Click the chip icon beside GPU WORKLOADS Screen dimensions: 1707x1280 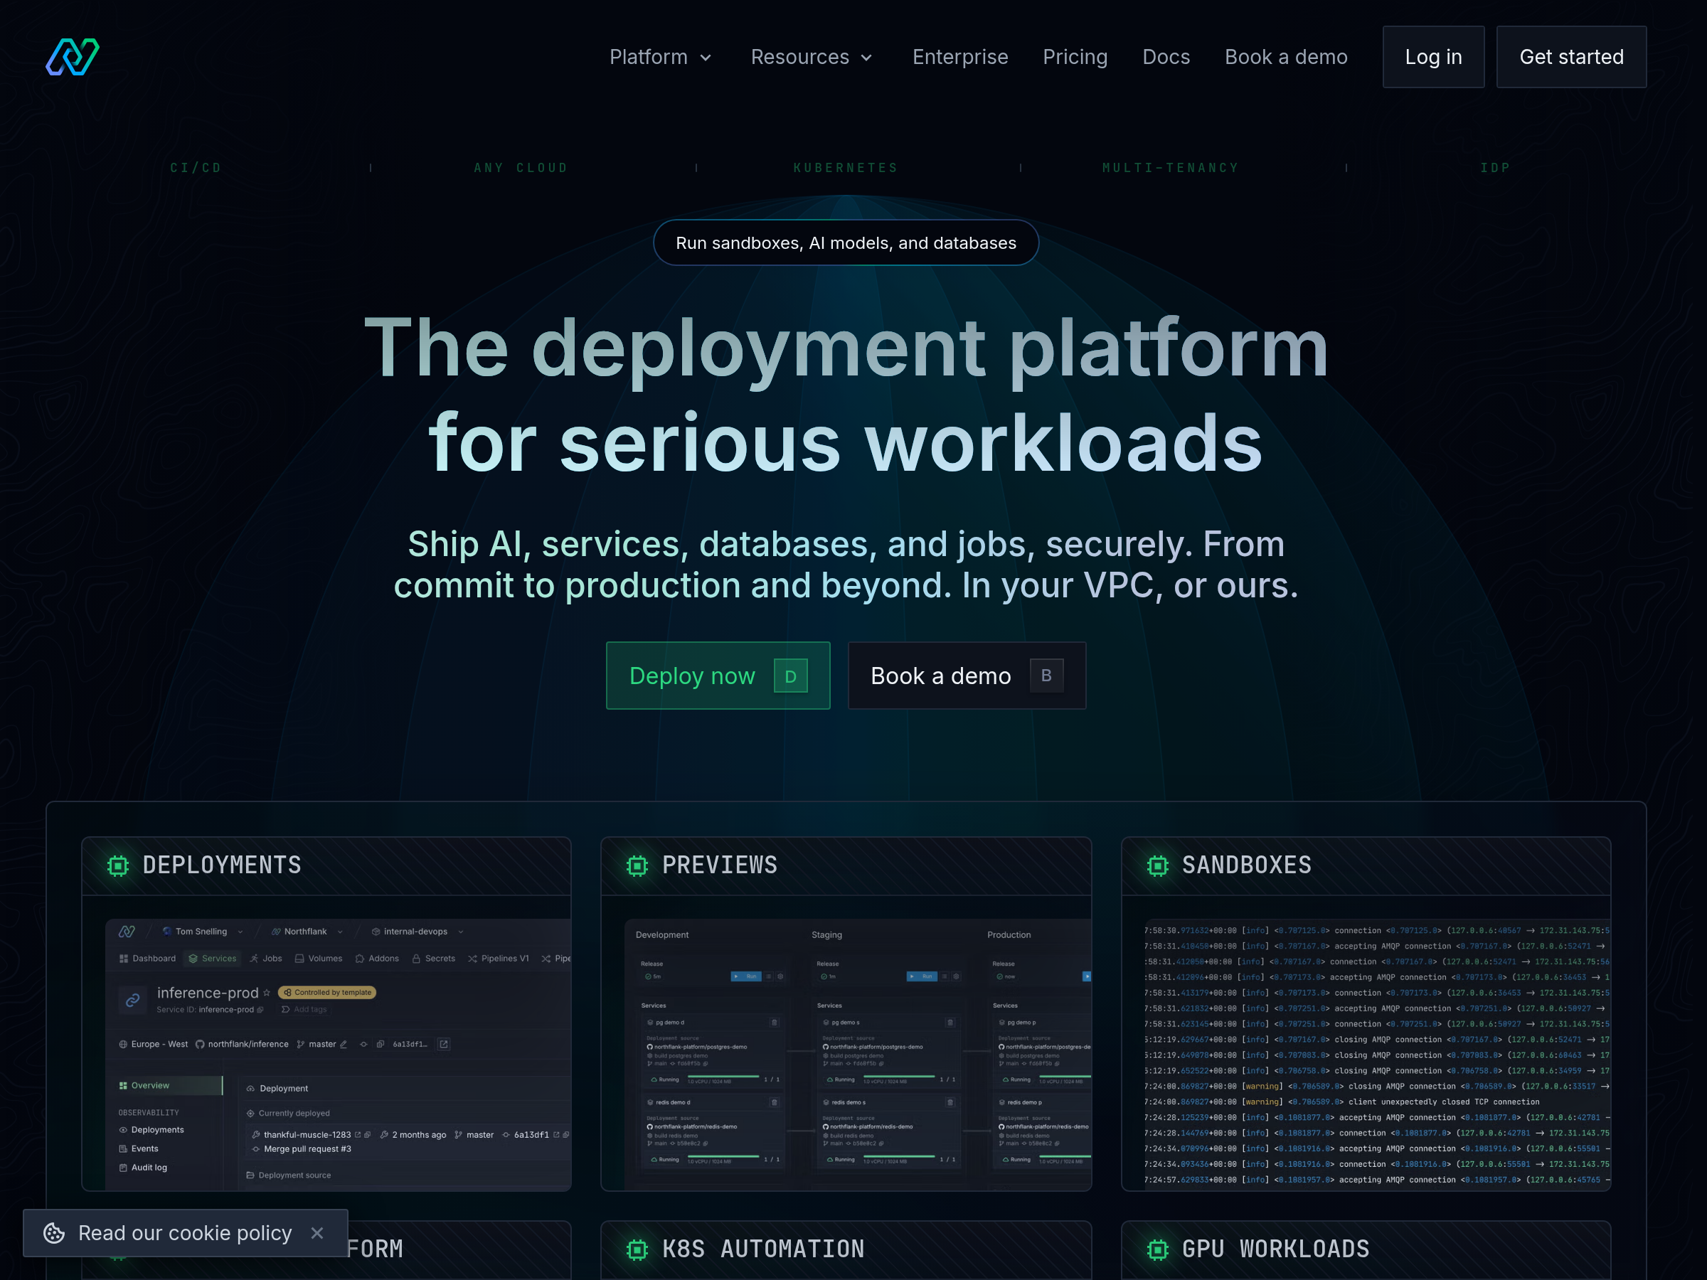click(1157, 1249)
